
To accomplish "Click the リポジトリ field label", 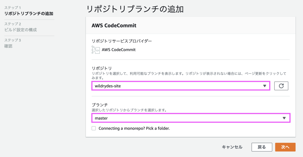I will pyautogui.click(x=102, y=68).
